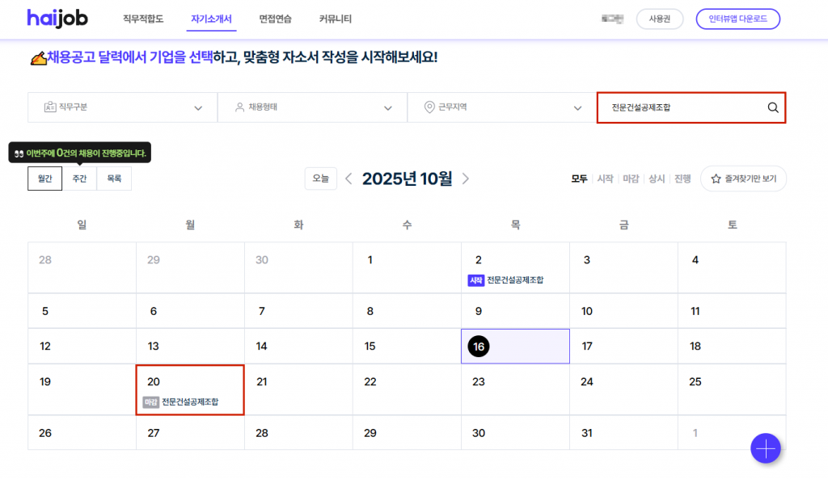Viewport: 828px width, 479px height.
Task: Open the 면접연습 menu tab
Action: (x=276, y=19)
